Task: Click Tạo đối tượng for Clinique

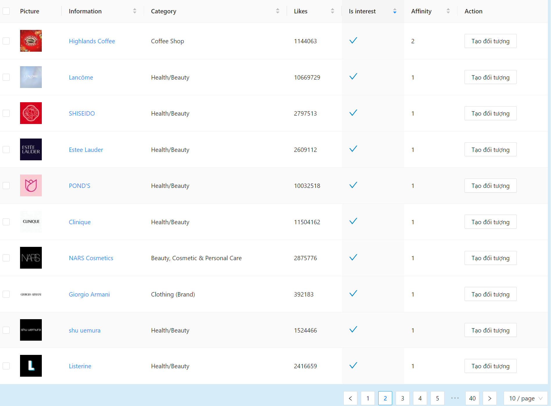Action: 490,222
